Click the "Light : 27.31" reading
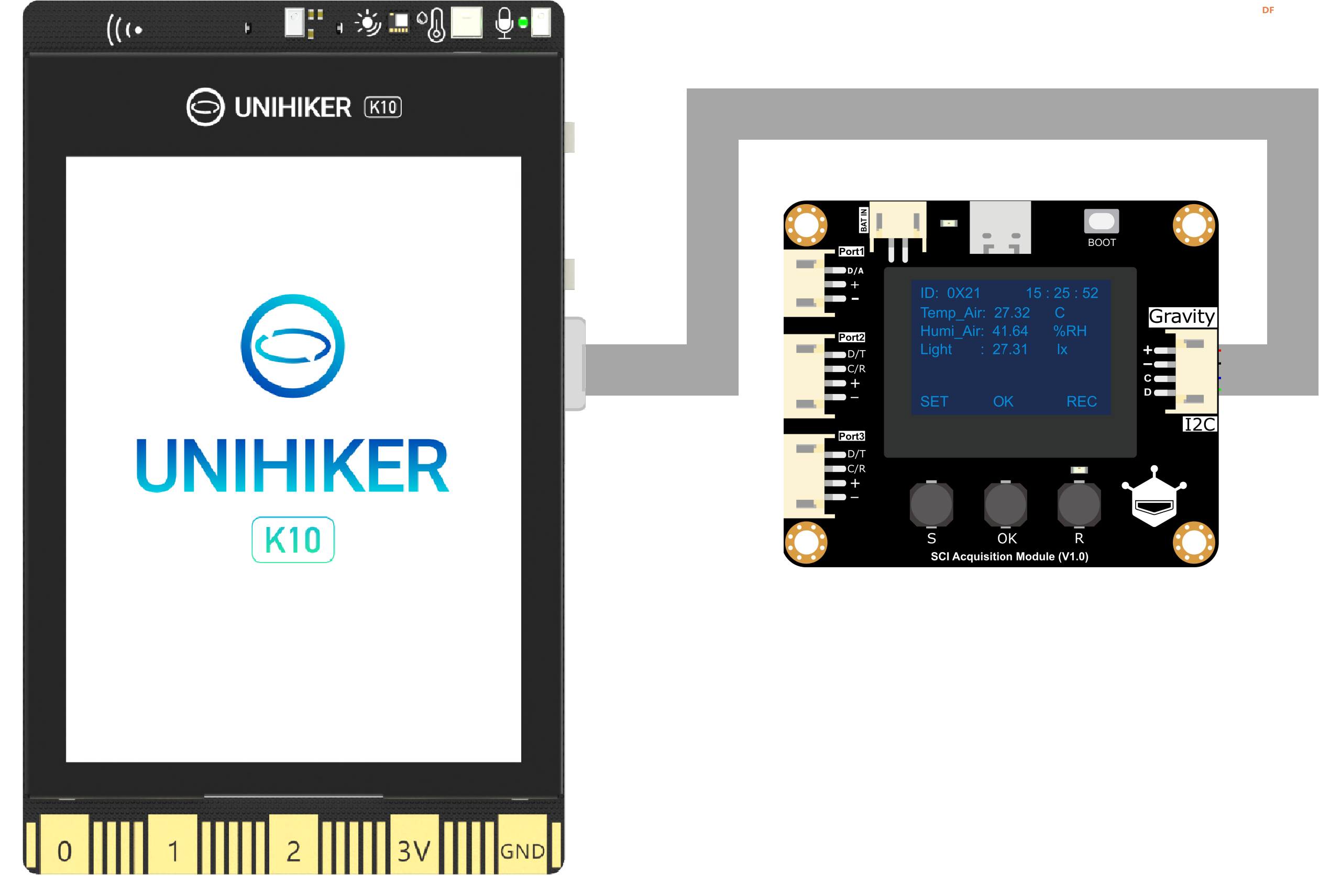The width and height of the screenshot is (1319, 876). point(973,350)
